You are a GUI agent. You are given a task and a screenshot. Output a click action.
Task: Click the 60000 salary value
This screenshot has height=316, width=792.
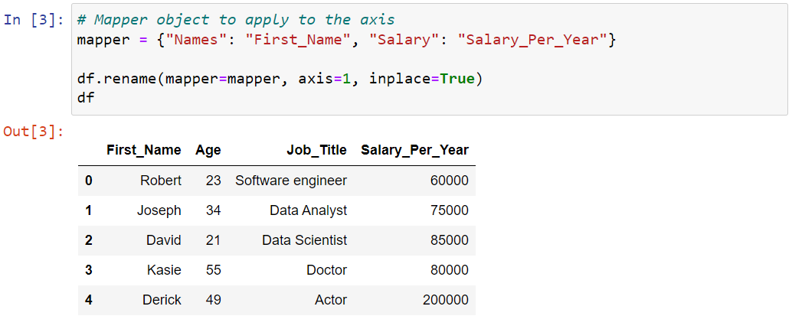click(450, 181)
